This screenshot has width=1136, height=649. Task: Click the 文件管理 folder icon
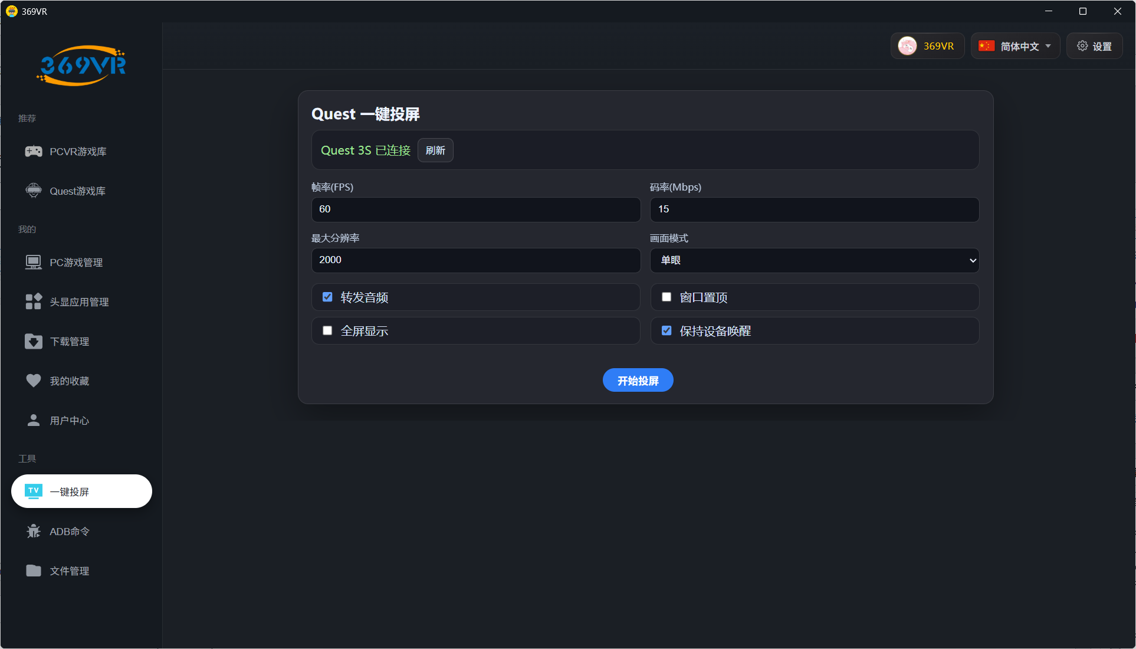click(x=34, y=570)
